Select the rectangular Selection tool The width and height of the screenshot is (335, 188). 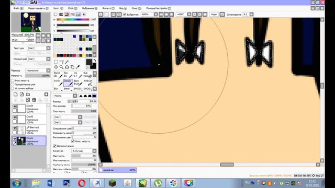coord(56,62)
